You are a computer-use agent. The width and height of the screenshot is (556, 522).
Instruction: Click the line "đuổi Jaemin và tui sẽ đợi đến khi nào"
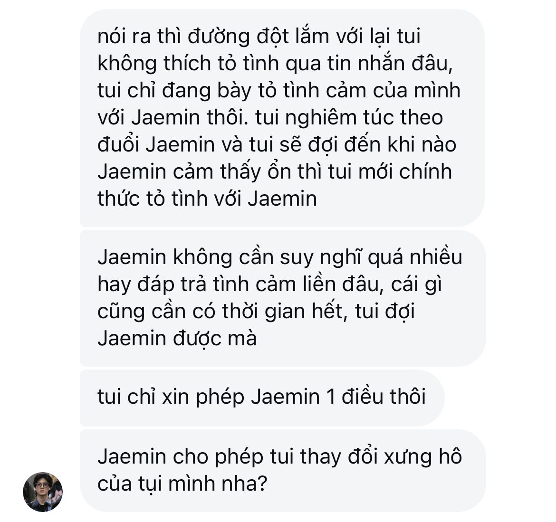point(277,144)
